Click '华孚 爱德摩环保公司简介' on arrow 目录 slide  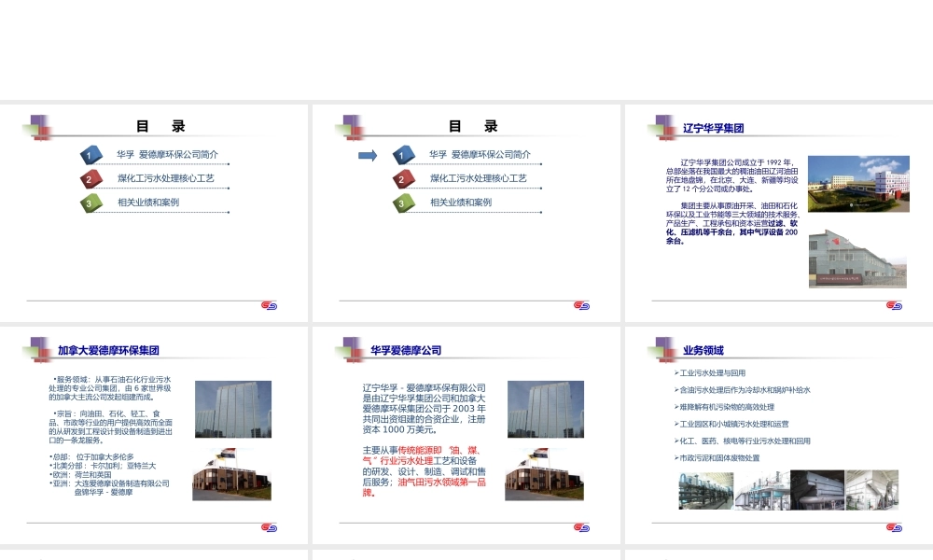click(x=480, y=154)
